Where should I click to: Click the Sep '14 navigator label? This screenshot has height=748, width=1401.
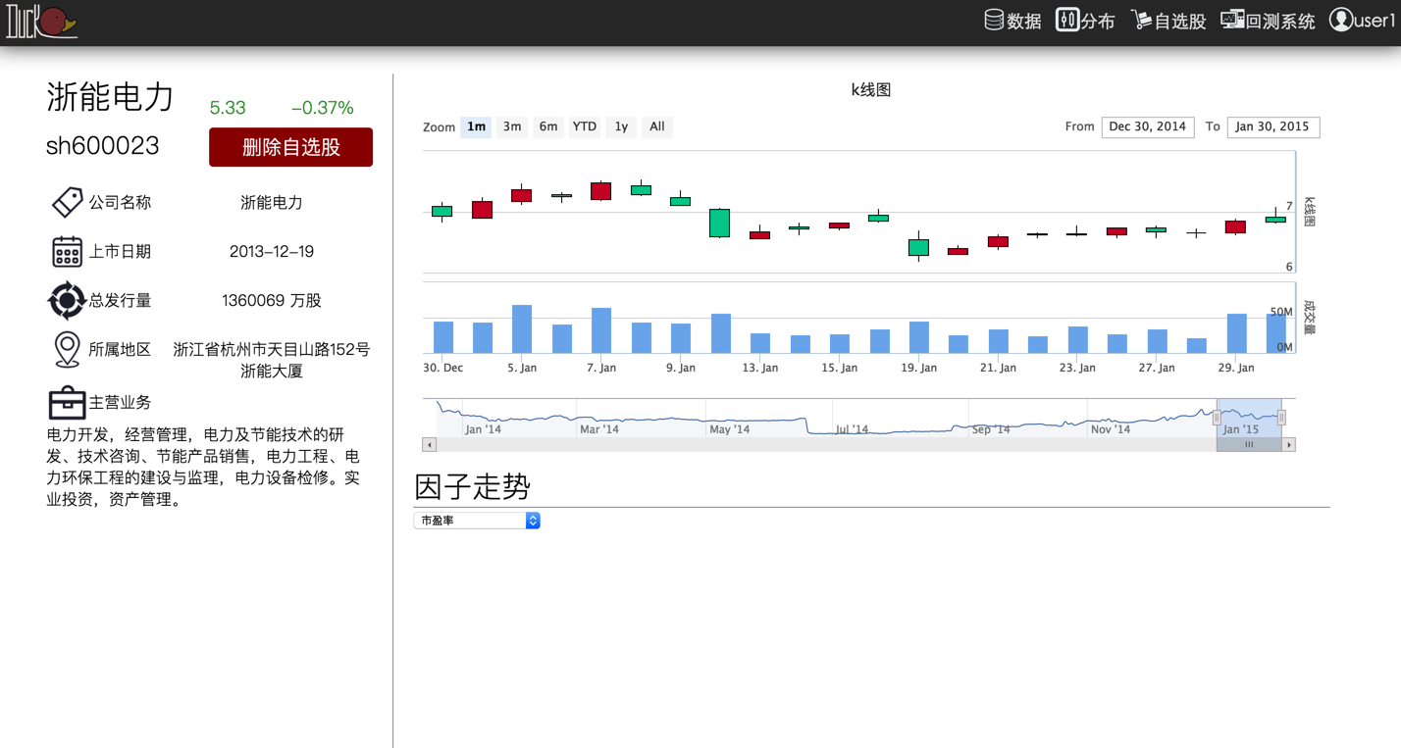[x=991, y=429]
